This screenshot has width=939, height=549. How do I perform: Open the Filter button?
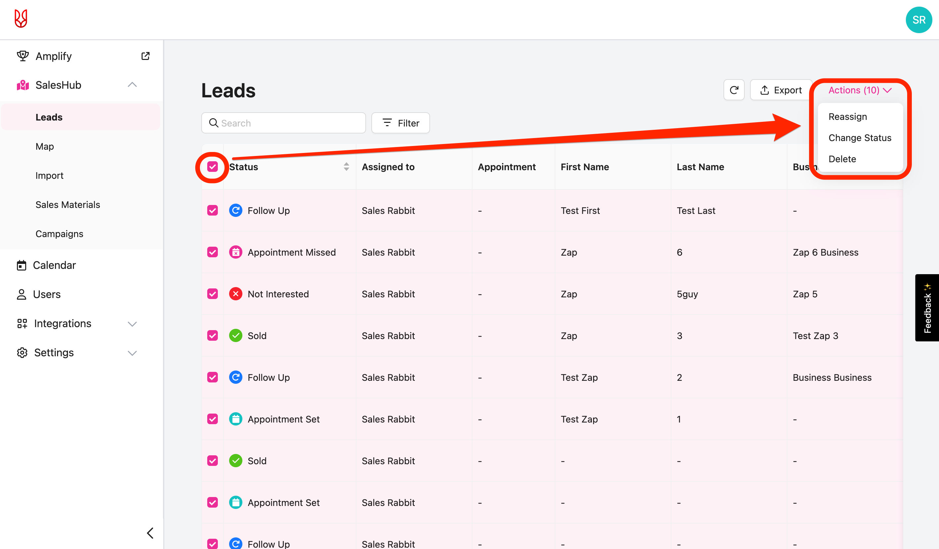401,123
